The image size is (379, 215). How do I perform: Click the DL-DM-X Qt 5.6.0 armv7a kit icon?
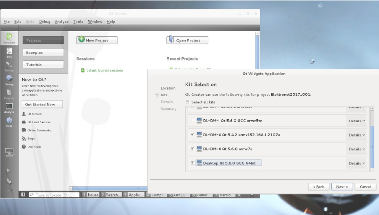[199, 149]
